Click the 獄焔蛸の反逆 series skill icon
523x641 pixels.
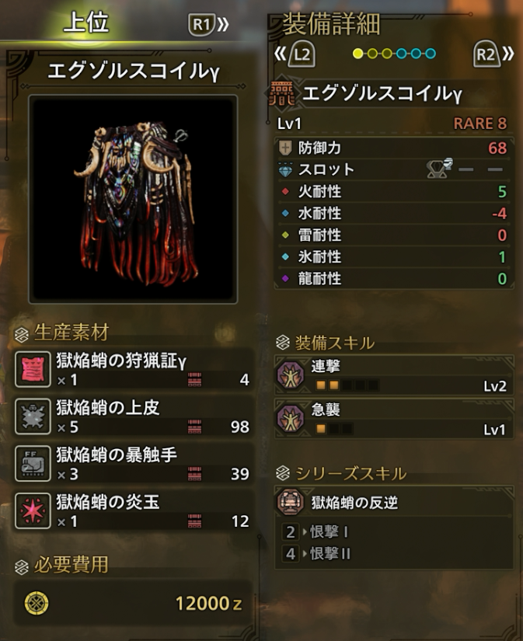point(291,501)
